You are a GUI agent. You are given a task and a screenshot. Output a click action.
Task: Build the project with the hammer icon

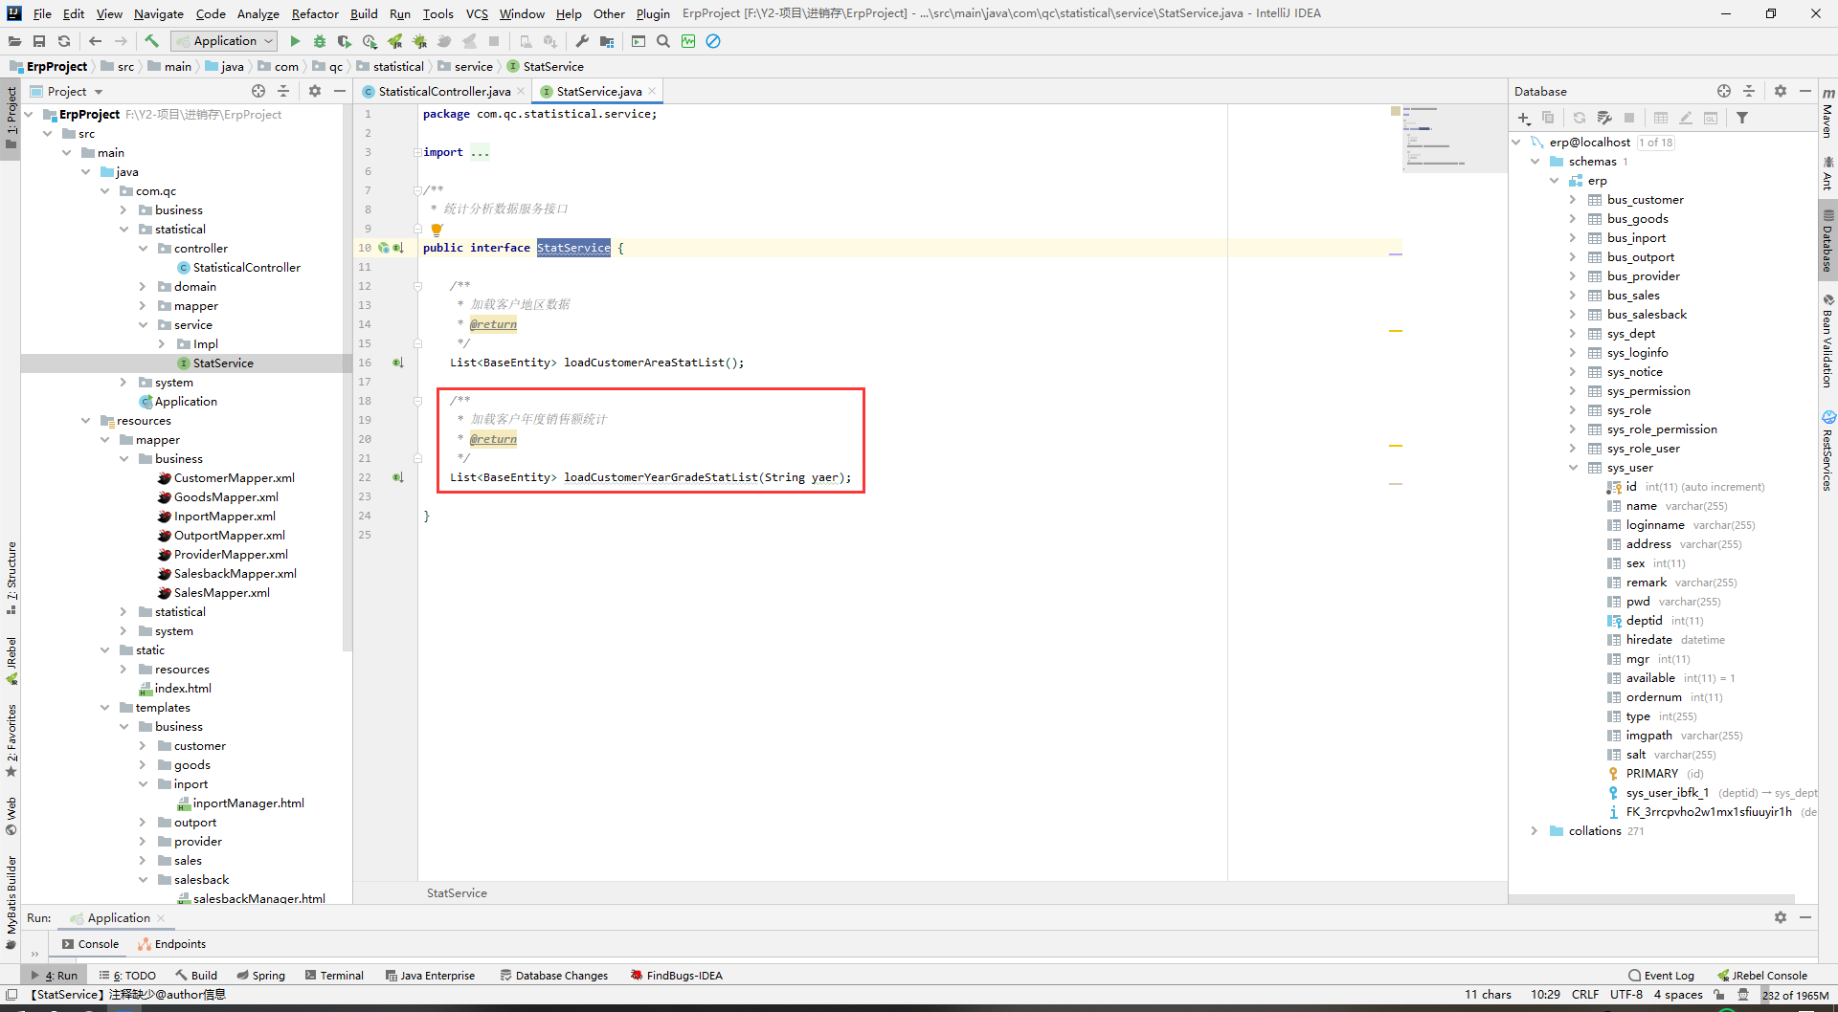[x=151, y=41]
